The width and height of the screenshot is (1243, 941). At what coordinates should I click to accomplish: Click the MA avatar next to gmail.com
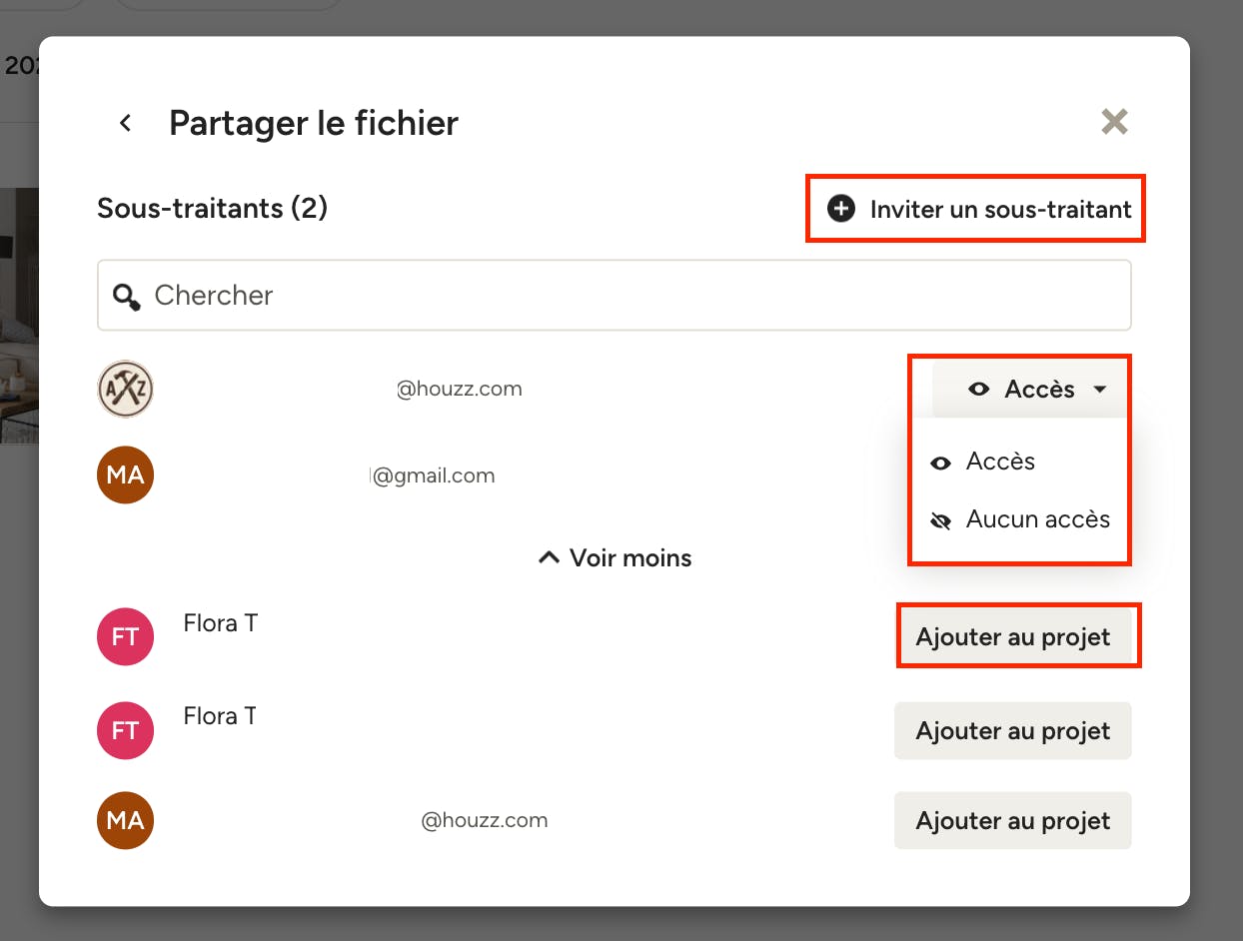point(125,474)
